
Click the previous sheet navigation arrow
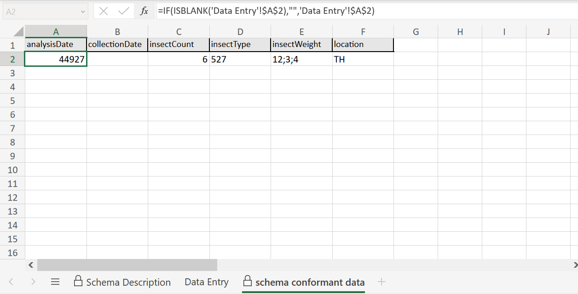pos(11,282)
